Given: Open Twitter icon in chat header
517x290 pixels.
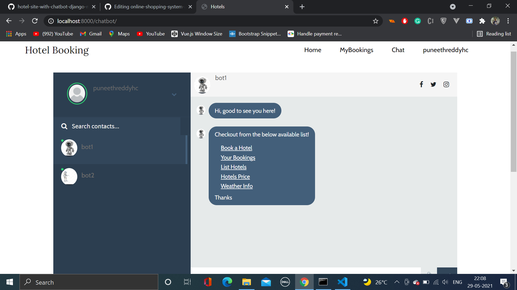Looking at the screenshot, I should point(433,84).
